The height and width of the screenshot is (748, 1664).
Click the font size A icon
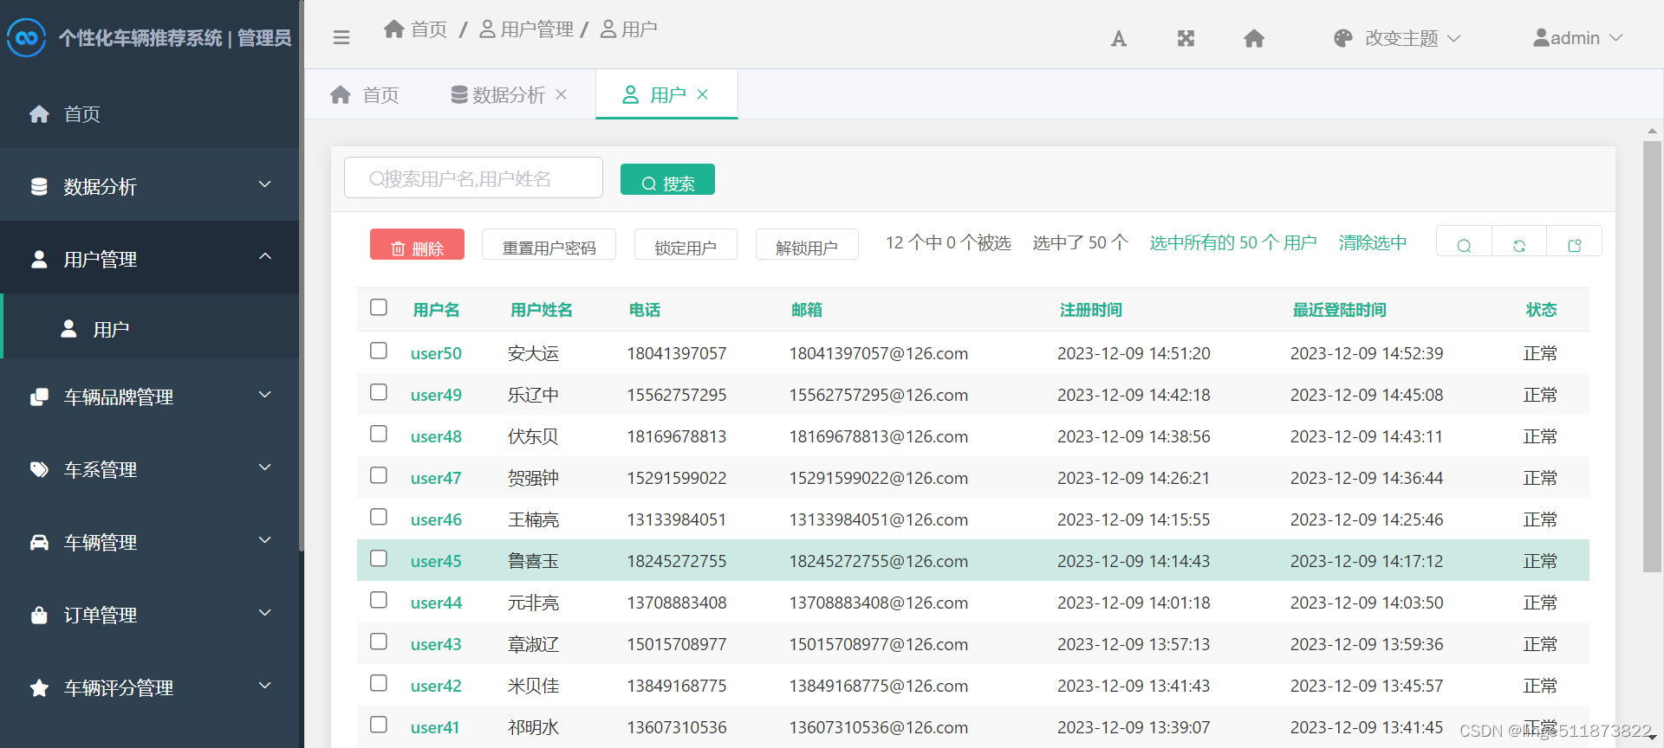(1119, 38)
